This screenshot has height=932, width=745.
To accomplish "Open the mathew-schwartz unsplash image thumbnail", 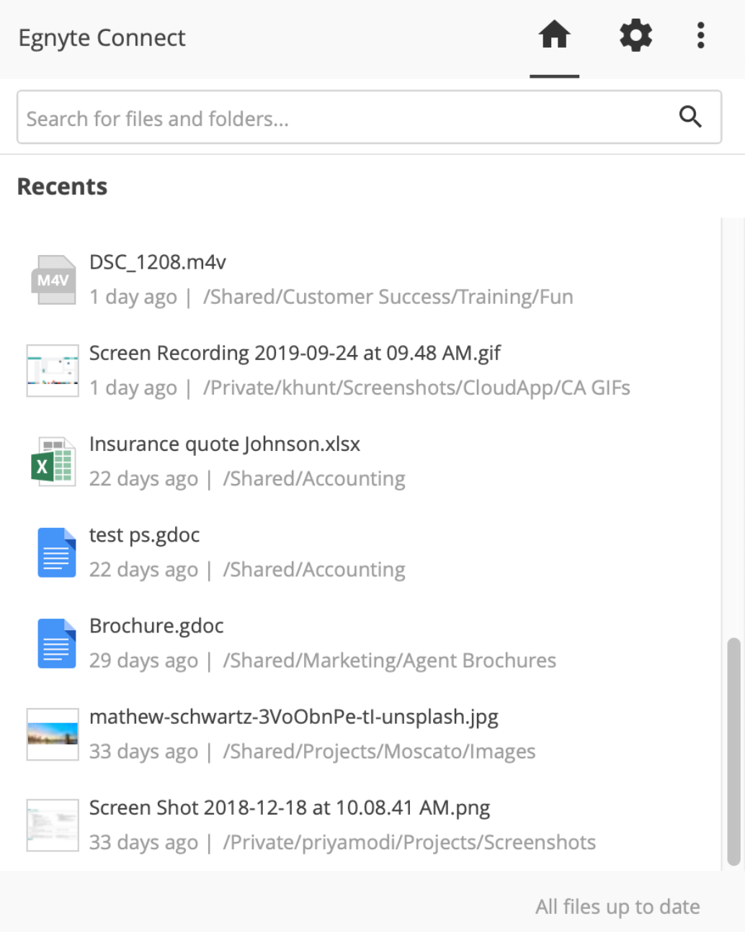I will pos(53,734).
